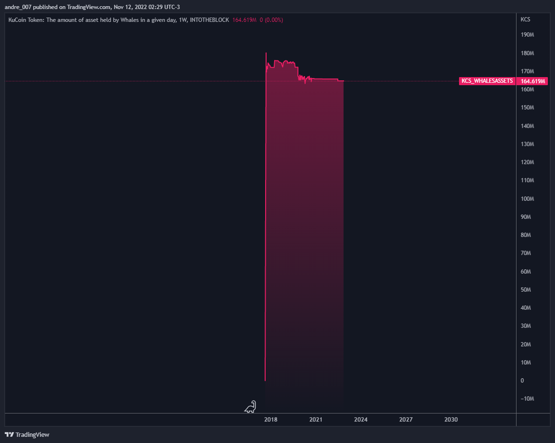Click the 10M price axis label
Image resolution: width=555 pixels, height=443 pixels.
[526, 362]
